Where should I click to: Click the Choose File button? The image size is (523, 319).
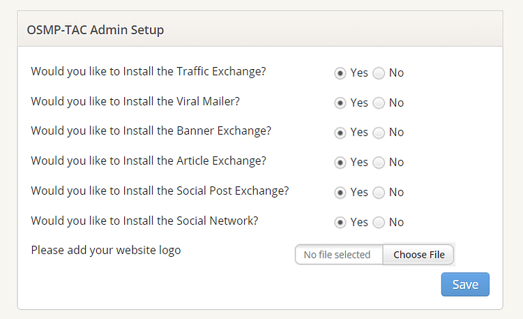418,255
